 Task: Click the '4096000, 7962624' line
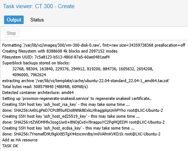[29, 75]
